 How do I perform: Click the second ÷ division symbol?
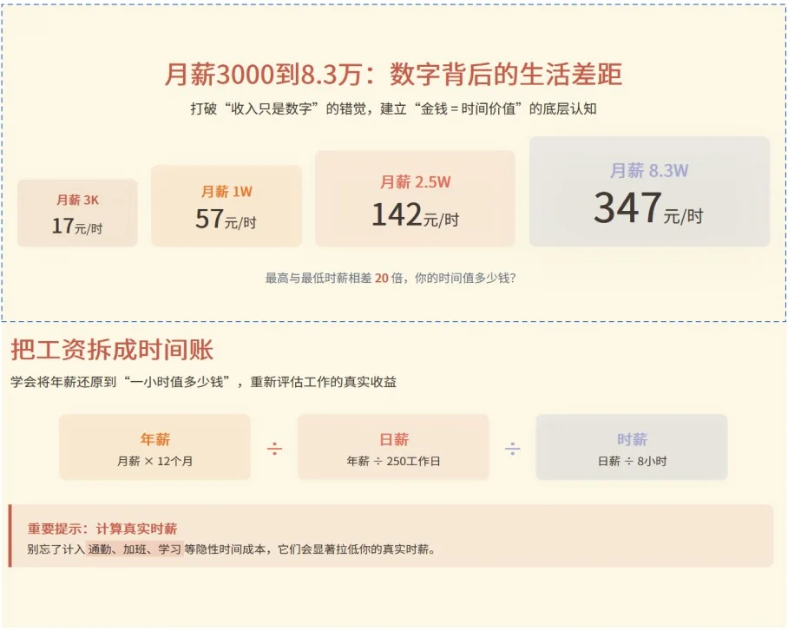(x=514, y=446)
